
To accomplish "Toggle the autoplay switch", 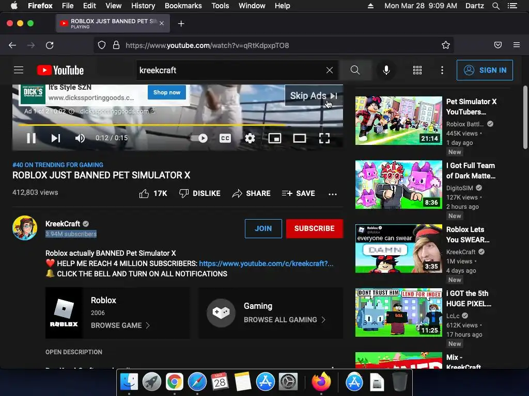I will point(199,138).
